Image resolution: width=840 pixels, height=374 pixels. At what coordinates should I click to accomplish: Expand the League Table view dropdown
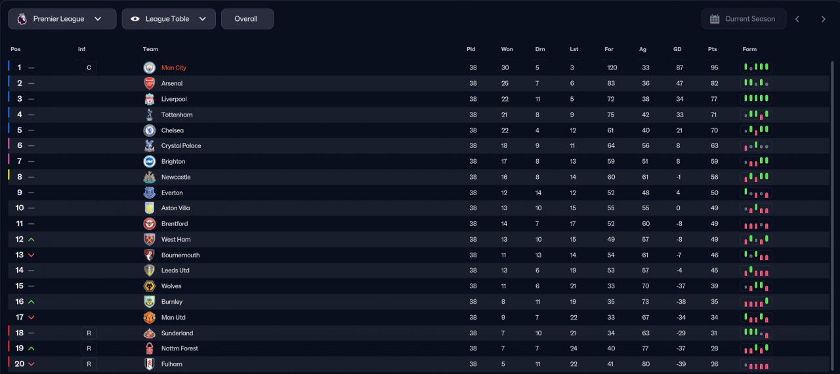(x=169, y=19)
